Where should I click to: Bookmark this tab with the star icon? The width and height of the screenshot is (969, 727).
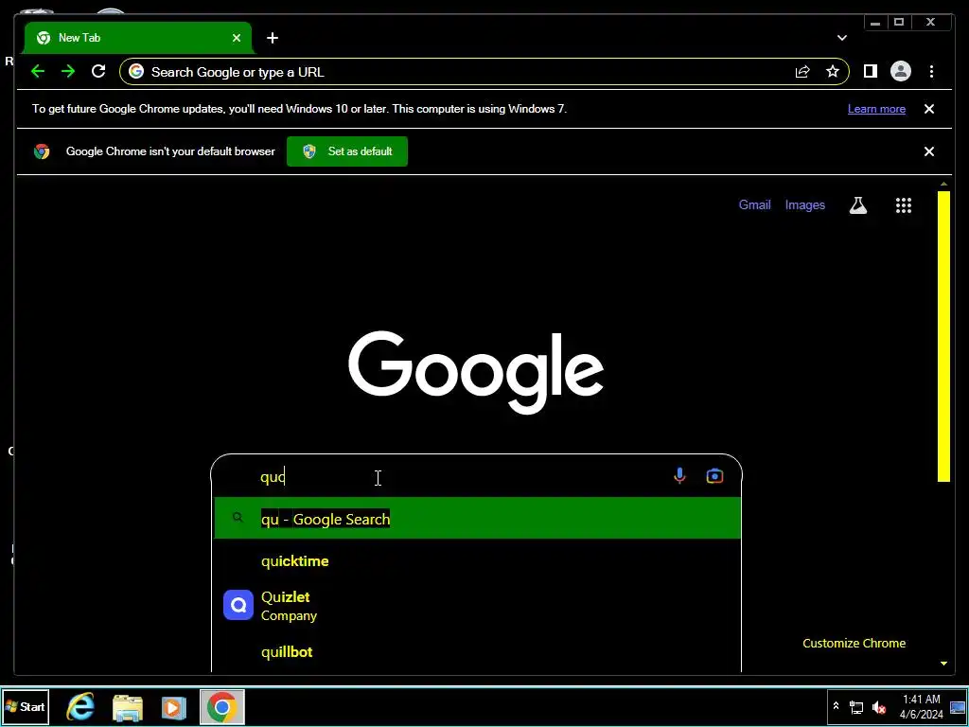click(x=833, y=72)
